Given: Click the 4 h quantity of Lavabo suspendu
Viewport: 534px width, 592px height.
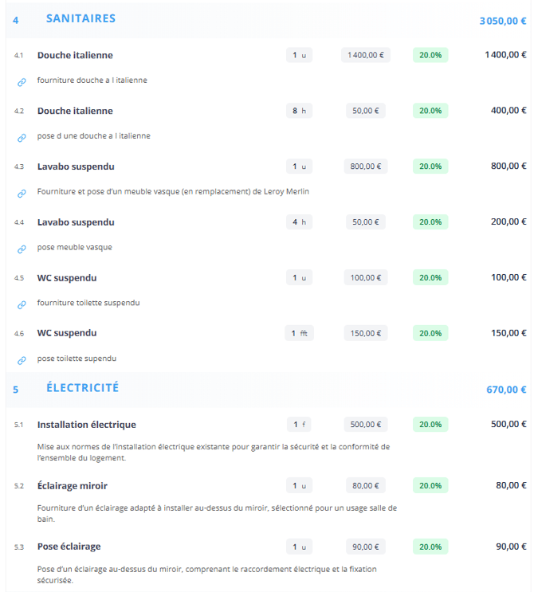Looking at the screenshot, I should [299, 222].
